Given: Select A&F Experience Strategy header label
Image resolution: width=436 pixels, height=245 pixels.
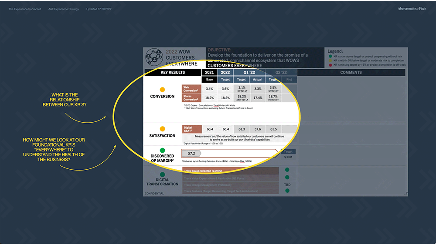Looking at the screenshot, I should click(65, 9).
